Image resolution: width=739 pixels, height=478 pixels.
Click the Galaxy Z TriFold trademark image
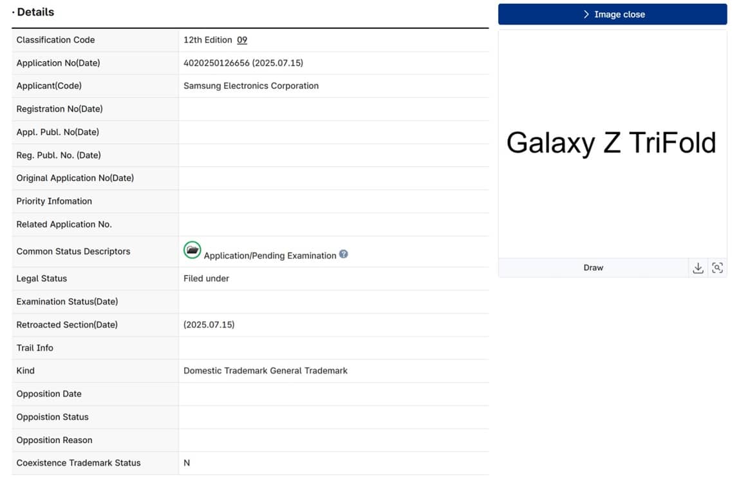point(611,143)
